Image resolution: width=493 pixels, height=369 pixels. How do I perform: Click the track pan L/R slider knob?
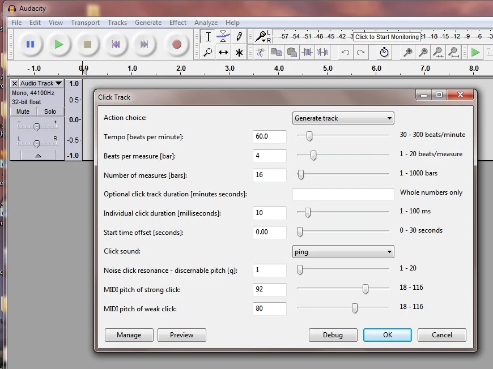37,144
